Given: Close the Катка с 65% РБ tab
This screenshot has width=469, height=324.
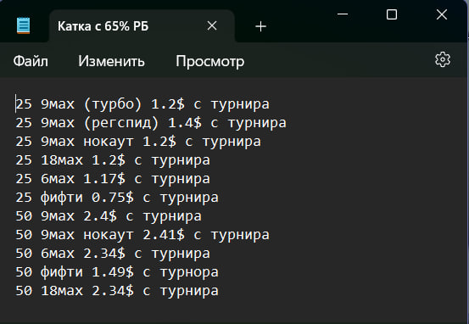Looking at the screenshot, I should 212,26.
